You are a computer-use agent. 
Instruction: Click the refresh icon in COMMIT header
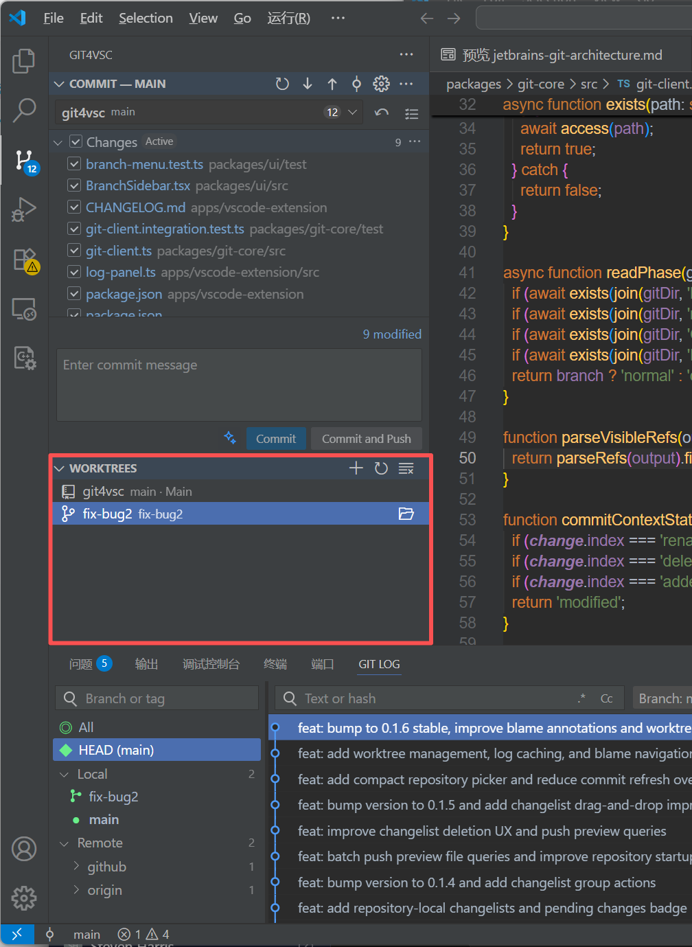[x=282, y=84]
